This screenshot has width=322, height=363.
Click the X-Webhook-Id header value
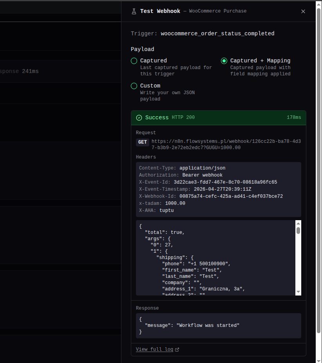pyautogui.click(x=231, y=196)
